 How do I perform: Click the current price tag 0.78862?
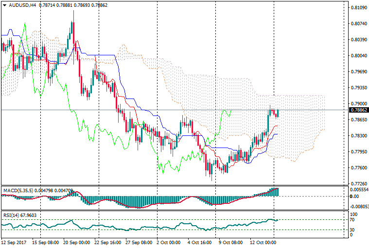click(358, 110)
